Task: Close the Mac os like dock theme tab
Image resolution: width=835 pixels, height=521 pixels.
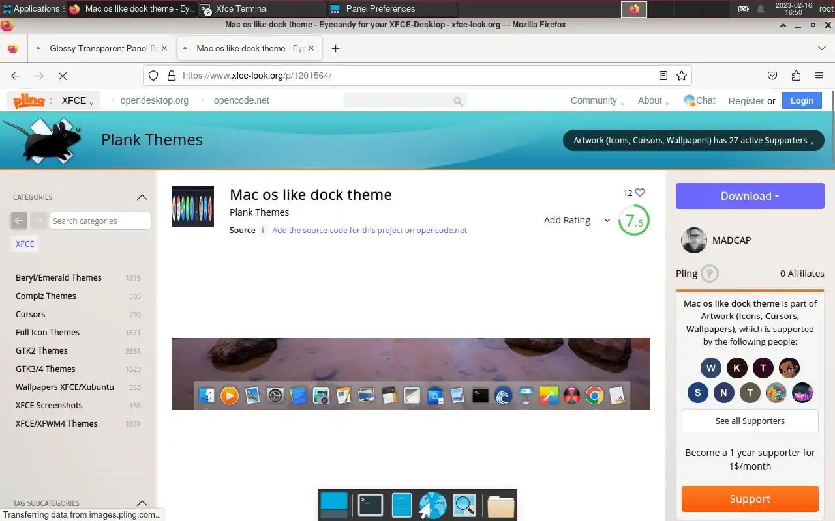Action: [x=311, y=48]
